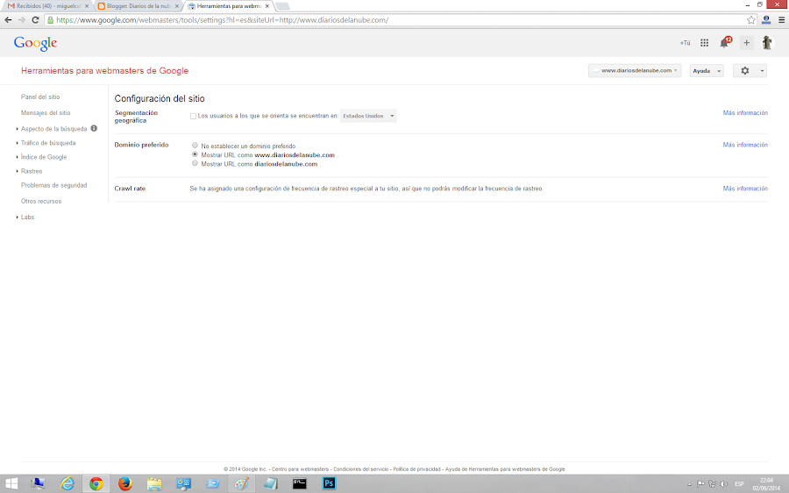Select No establecer un dominio preferido
The image size is (789, 493).
tap(195, 145)
